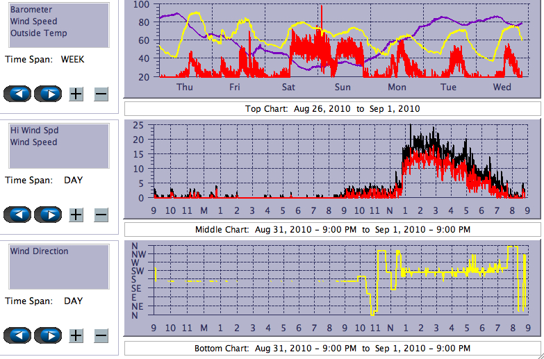Click the top chart back arrow button

coord(17,94)
